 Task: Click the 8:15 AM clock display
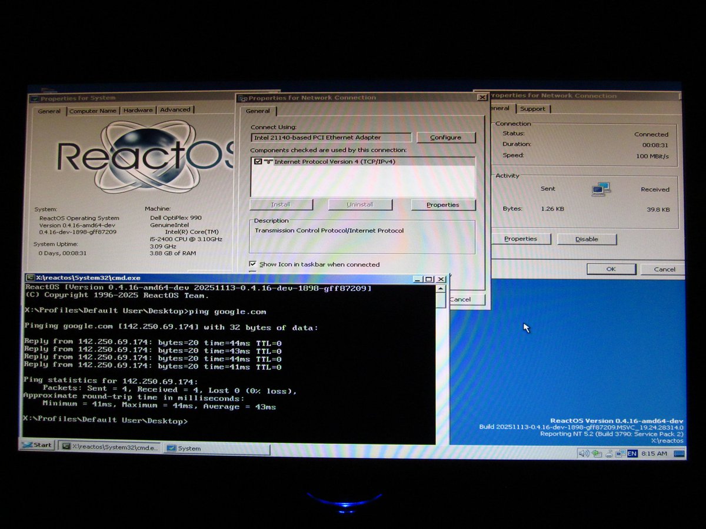coord(654,453)
